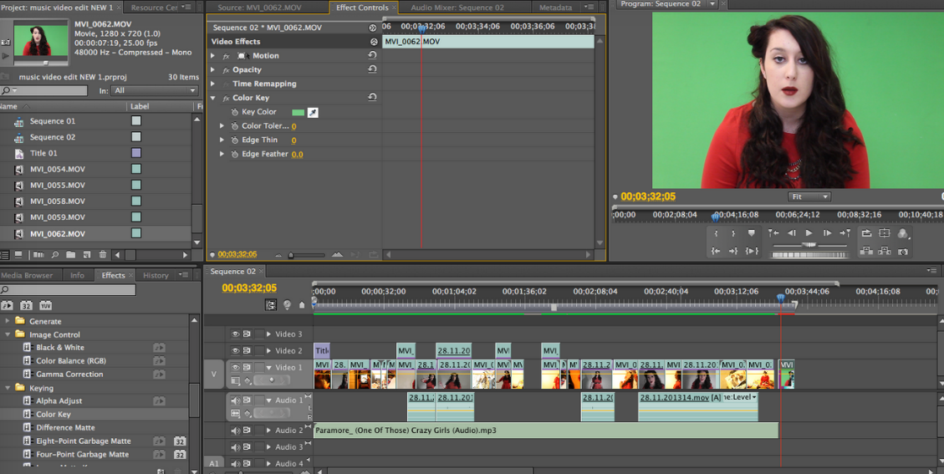
Task: Expand the Opacity effect properties
Action: [212, 70]
